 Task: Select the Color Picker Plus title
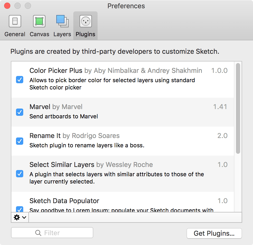[56, 71]
